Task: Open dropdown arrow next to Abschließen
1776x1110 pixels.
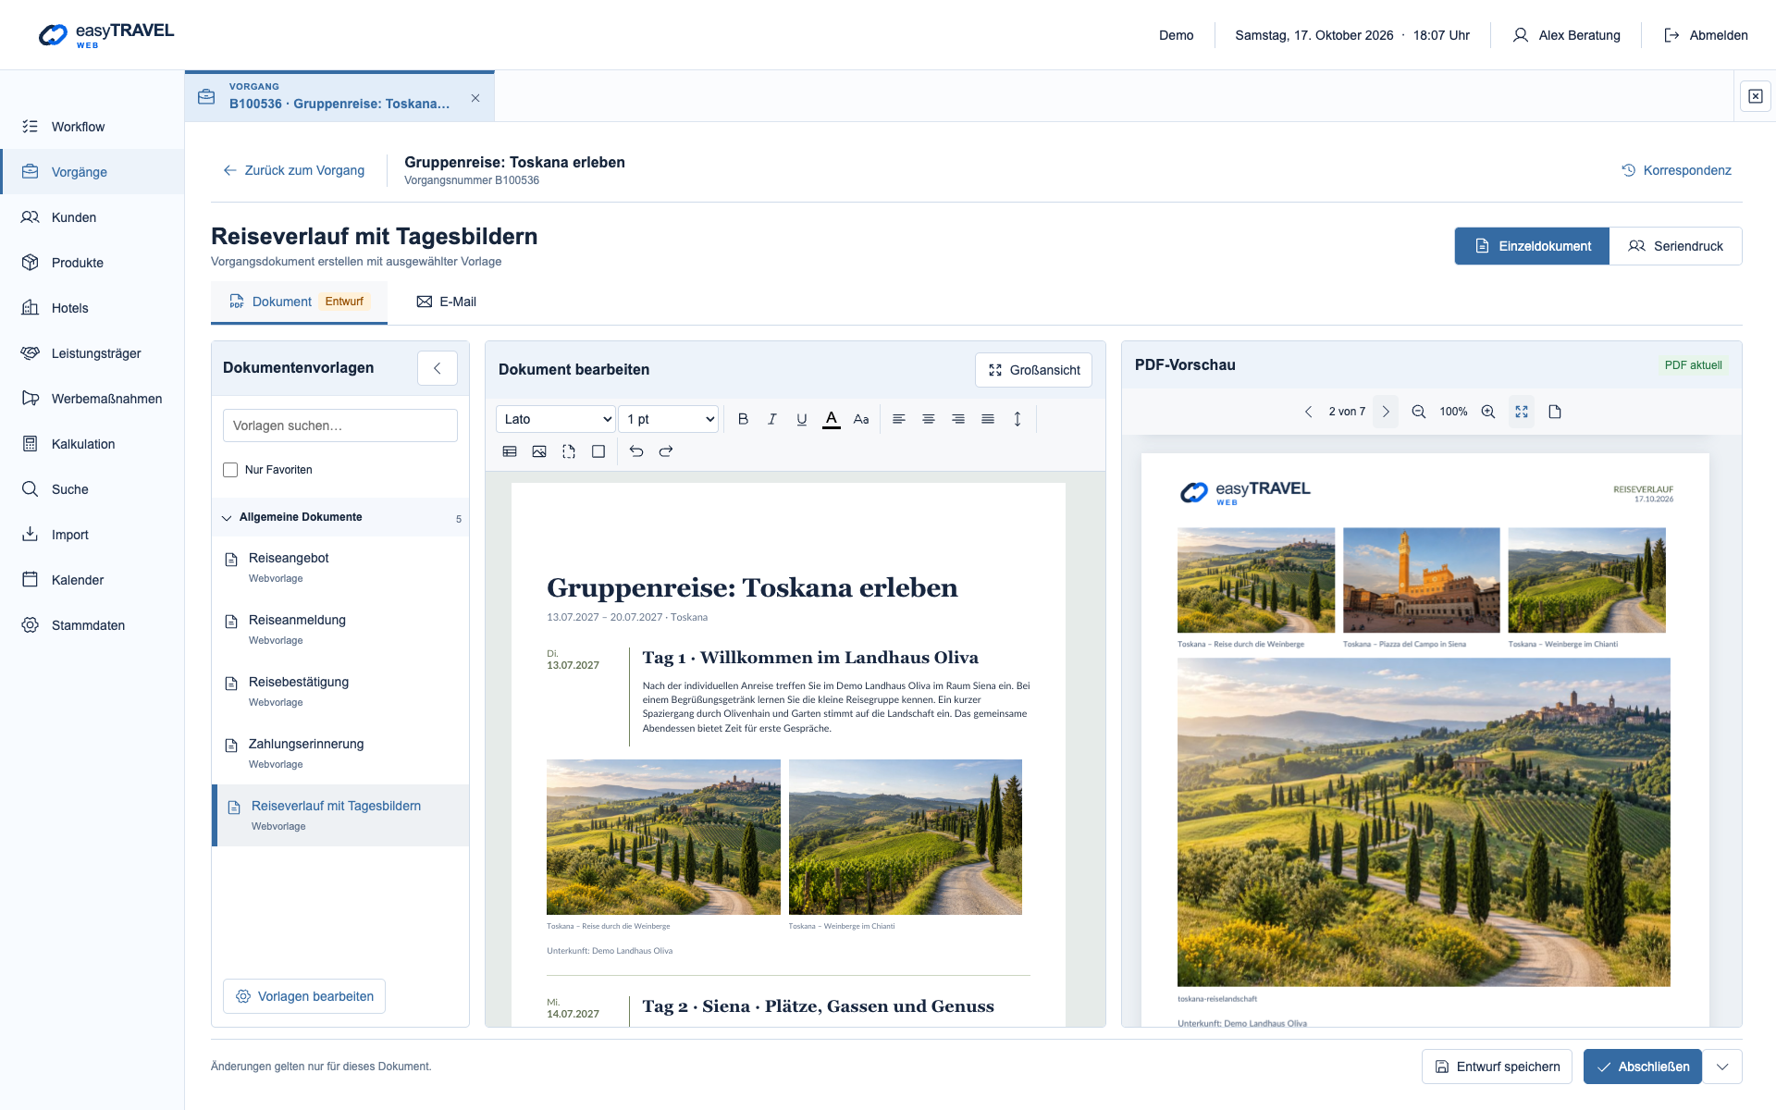Action: [1722, 1067]
